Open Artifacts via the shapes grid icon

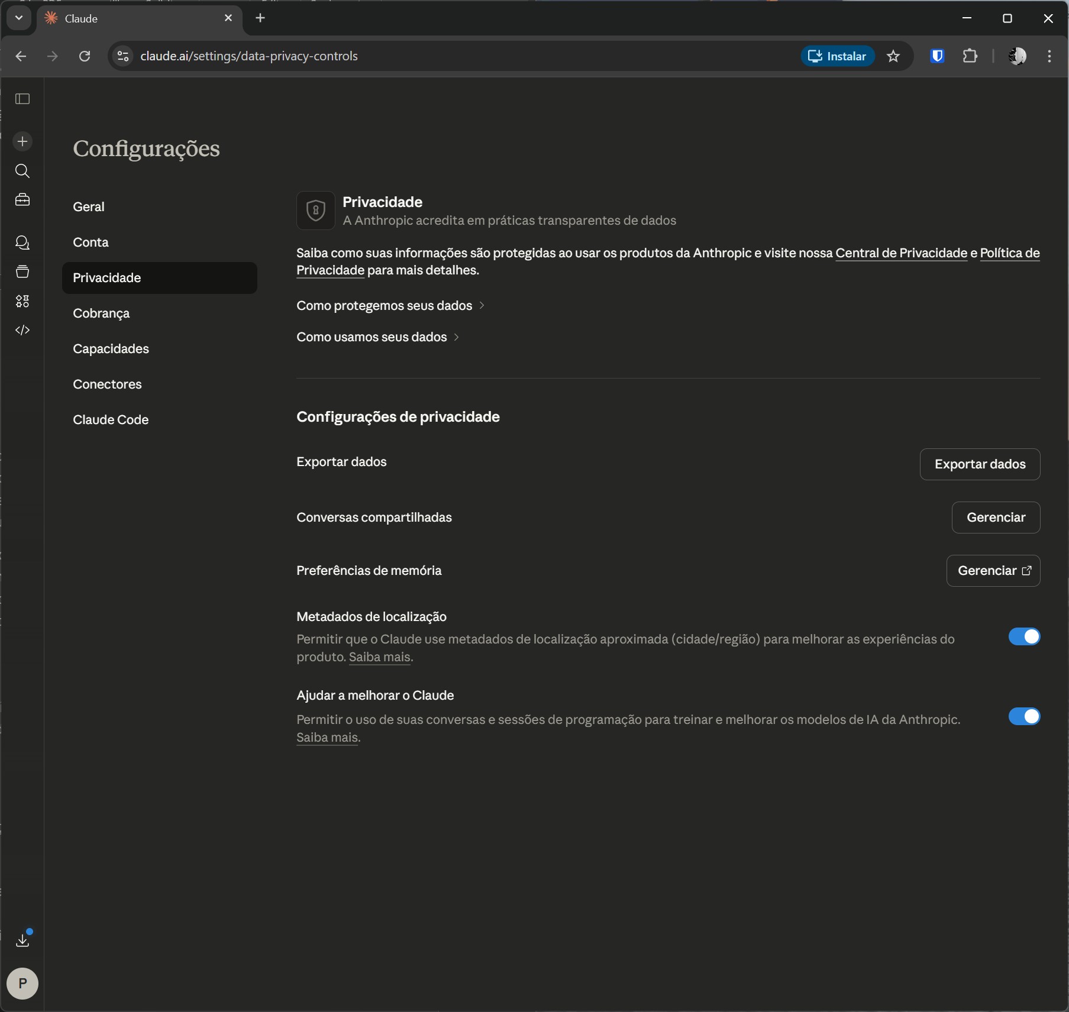pyautogui.click(x=22, y=301)
